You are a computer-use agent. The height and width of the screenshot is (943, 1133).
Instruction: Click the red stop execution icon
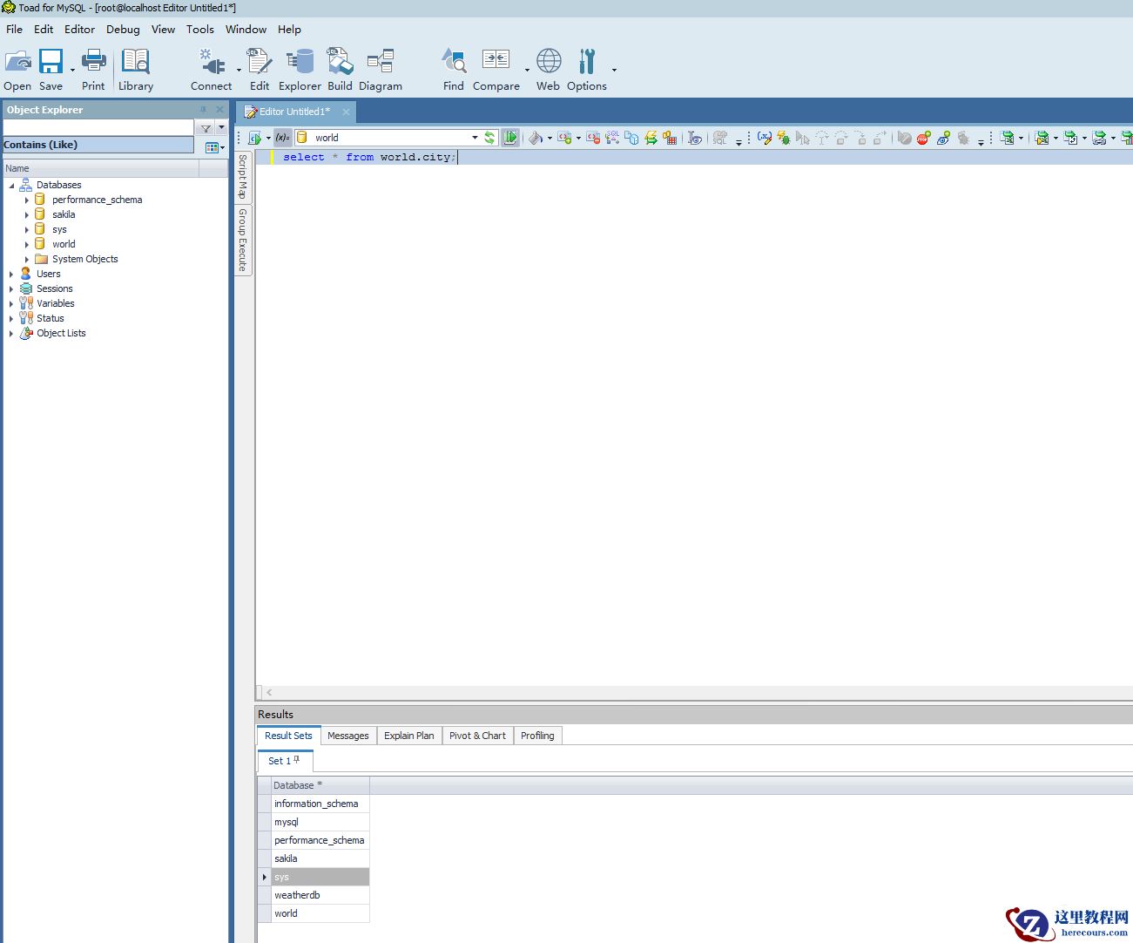pos(923,138)
